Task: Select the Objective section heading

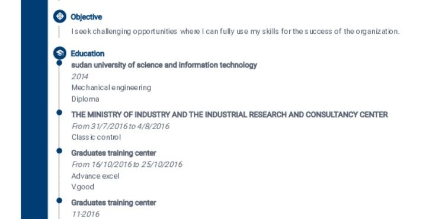Action: pyautogui.click(x=87, y=17)
